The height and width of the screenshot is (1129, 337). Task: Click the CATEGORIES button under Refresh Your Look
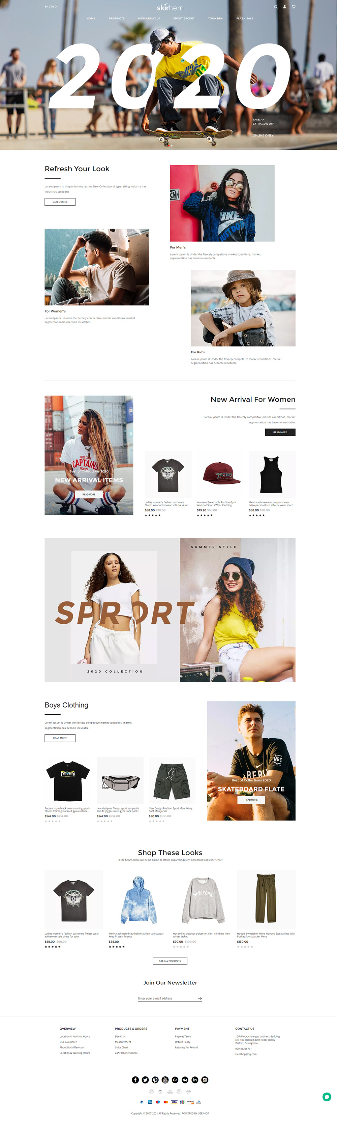pyautogui.click(x=60, y=202)
